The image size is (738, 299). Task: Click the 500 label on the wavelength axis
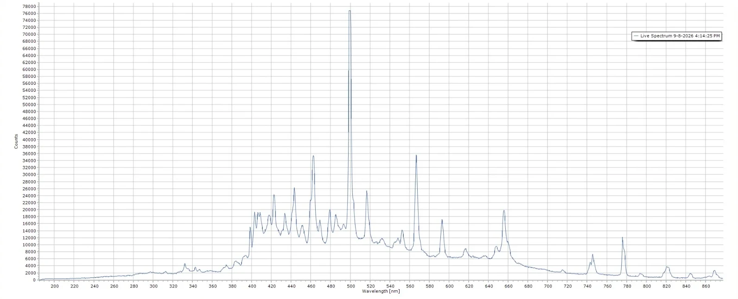pyautogui.click(x=351, y=286)
